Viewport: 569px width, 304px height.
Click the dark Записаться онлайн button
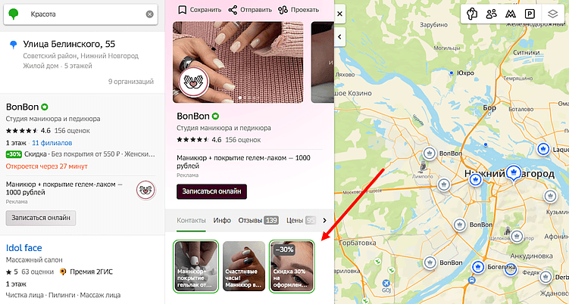211,191
